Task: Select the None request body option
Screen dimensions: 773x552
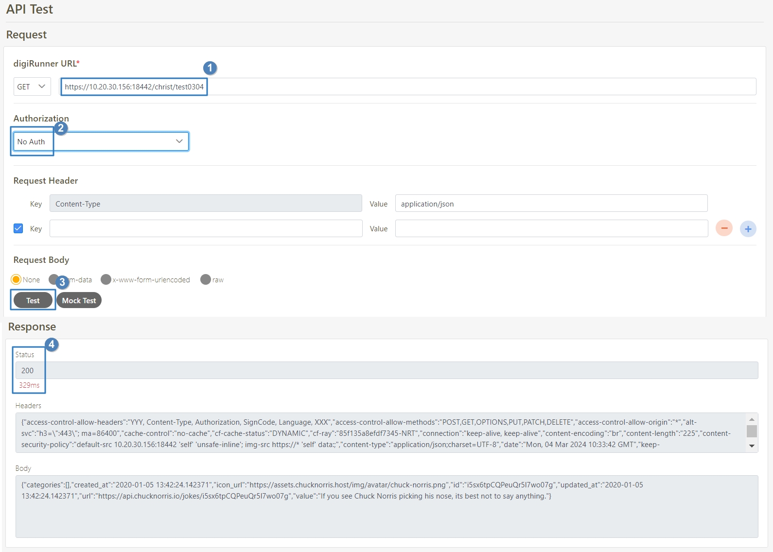Action: pyautogui.click(x=16, y=279)
